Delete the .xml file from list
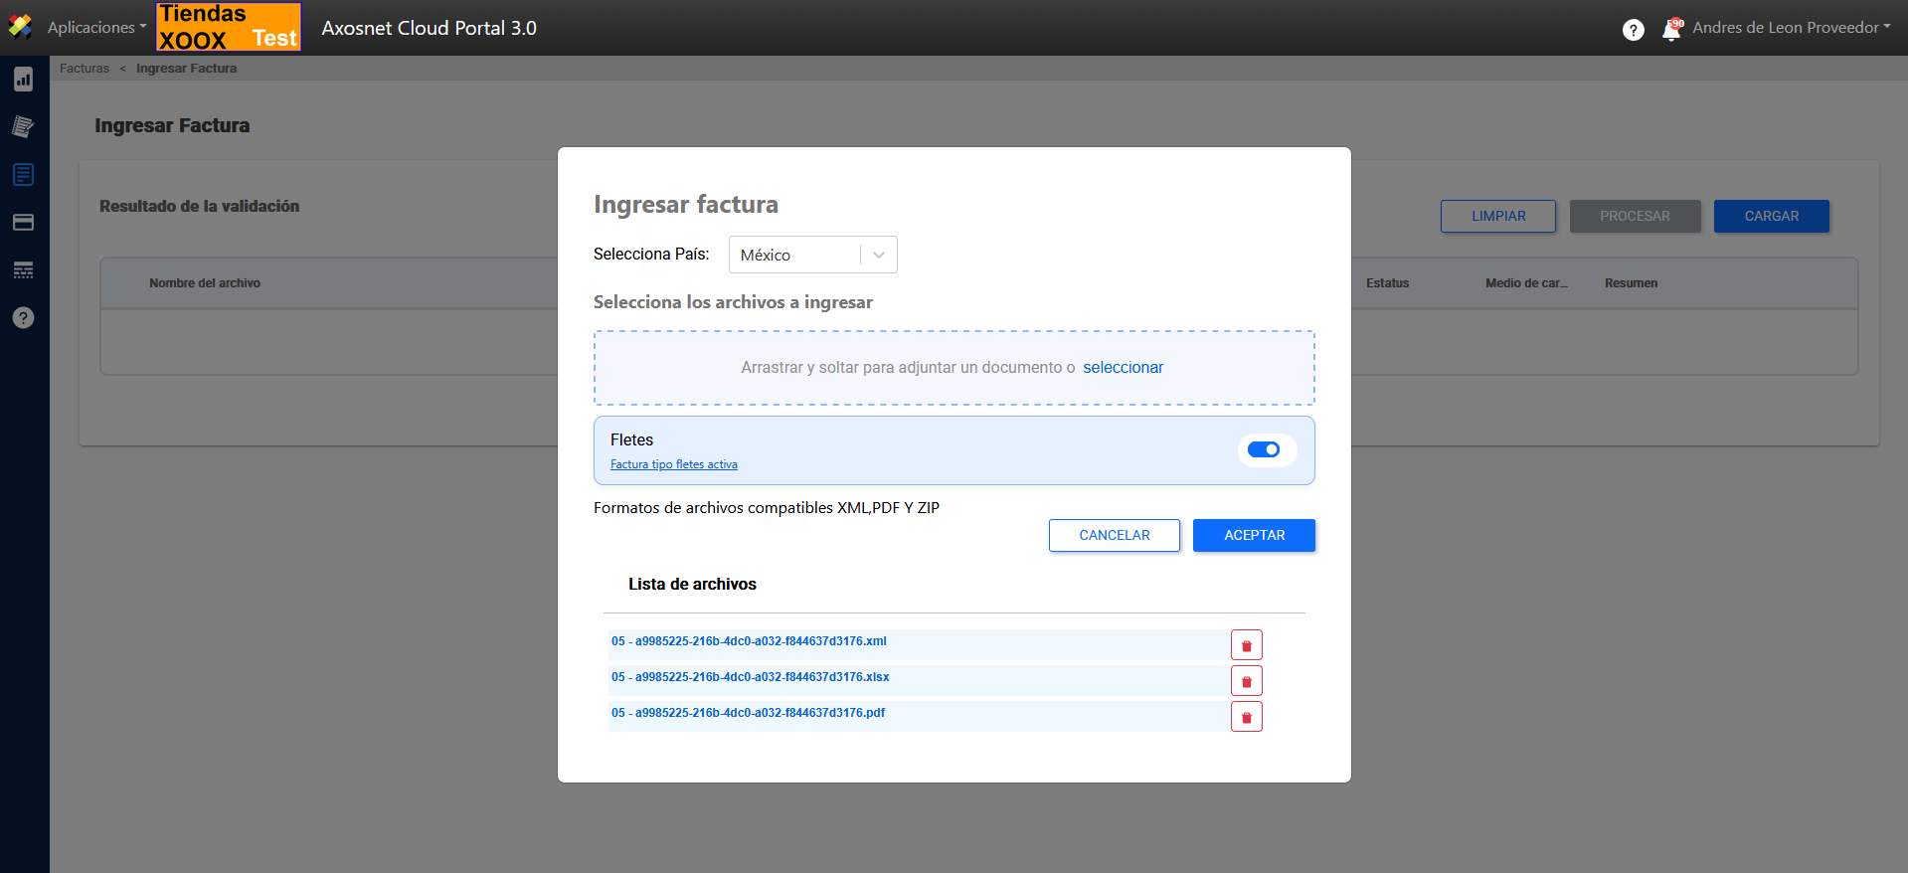1908x873 pixels. pos(1246,645)
